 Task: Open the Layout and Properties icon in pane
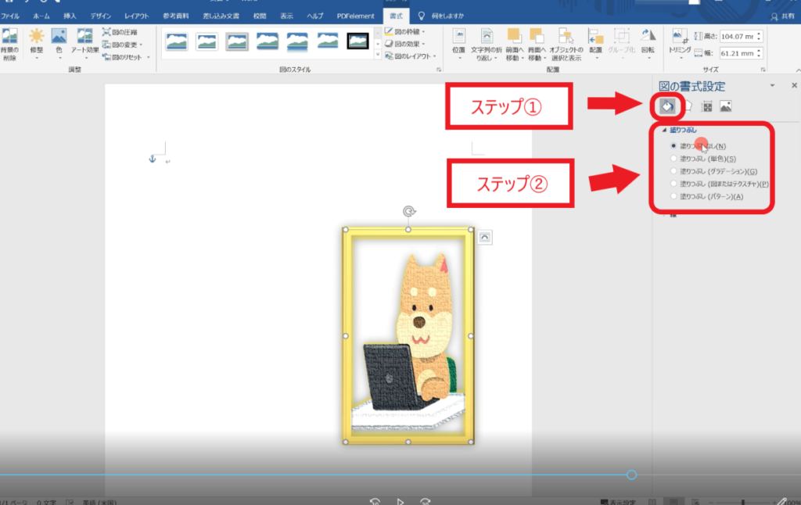pos(706,106)
